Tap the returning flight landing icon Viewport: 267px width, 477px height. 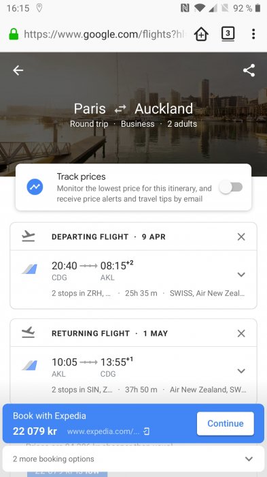[x=29, y=333]
